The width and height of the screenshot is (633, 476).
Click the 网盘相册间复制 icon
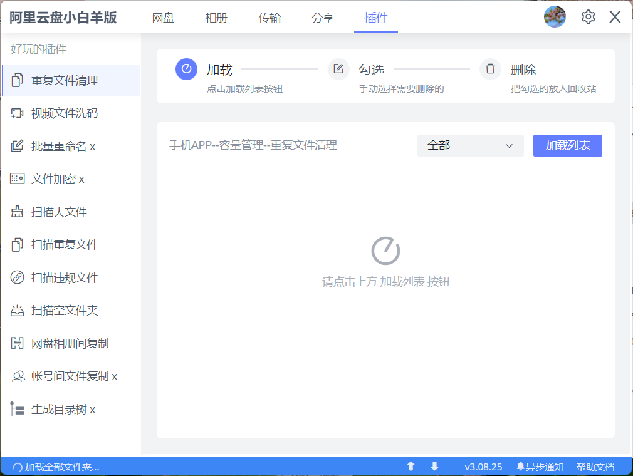[17, 343]
